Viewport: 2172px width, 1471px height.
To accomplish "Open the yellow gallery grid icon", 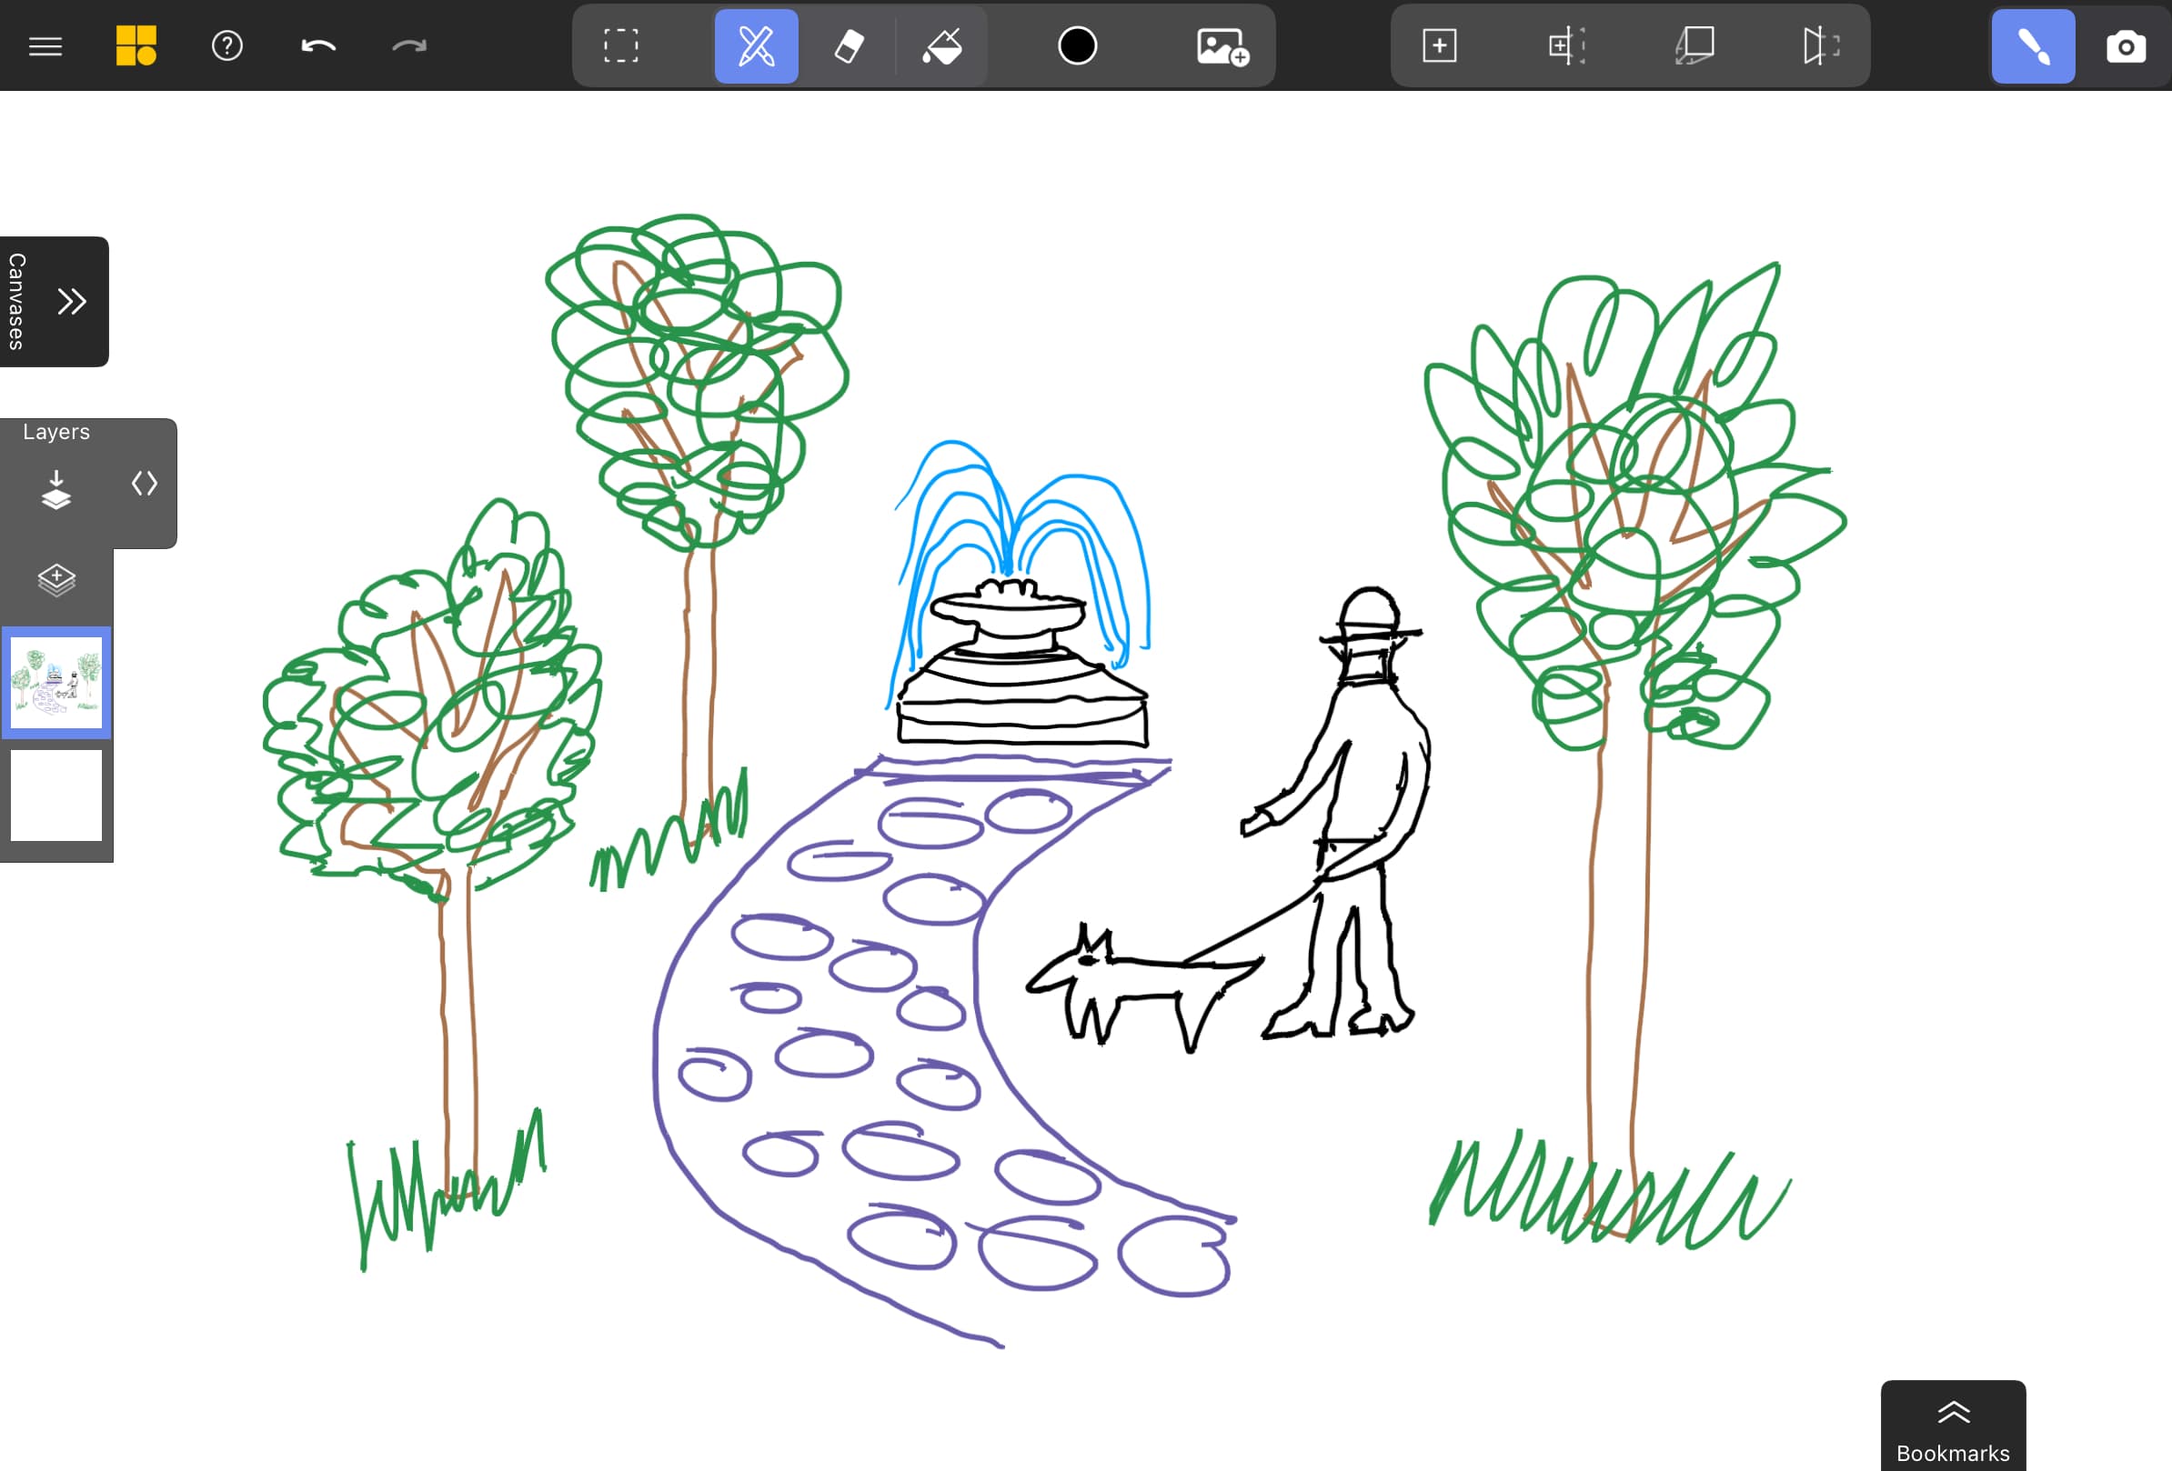I will coord(136,45).
